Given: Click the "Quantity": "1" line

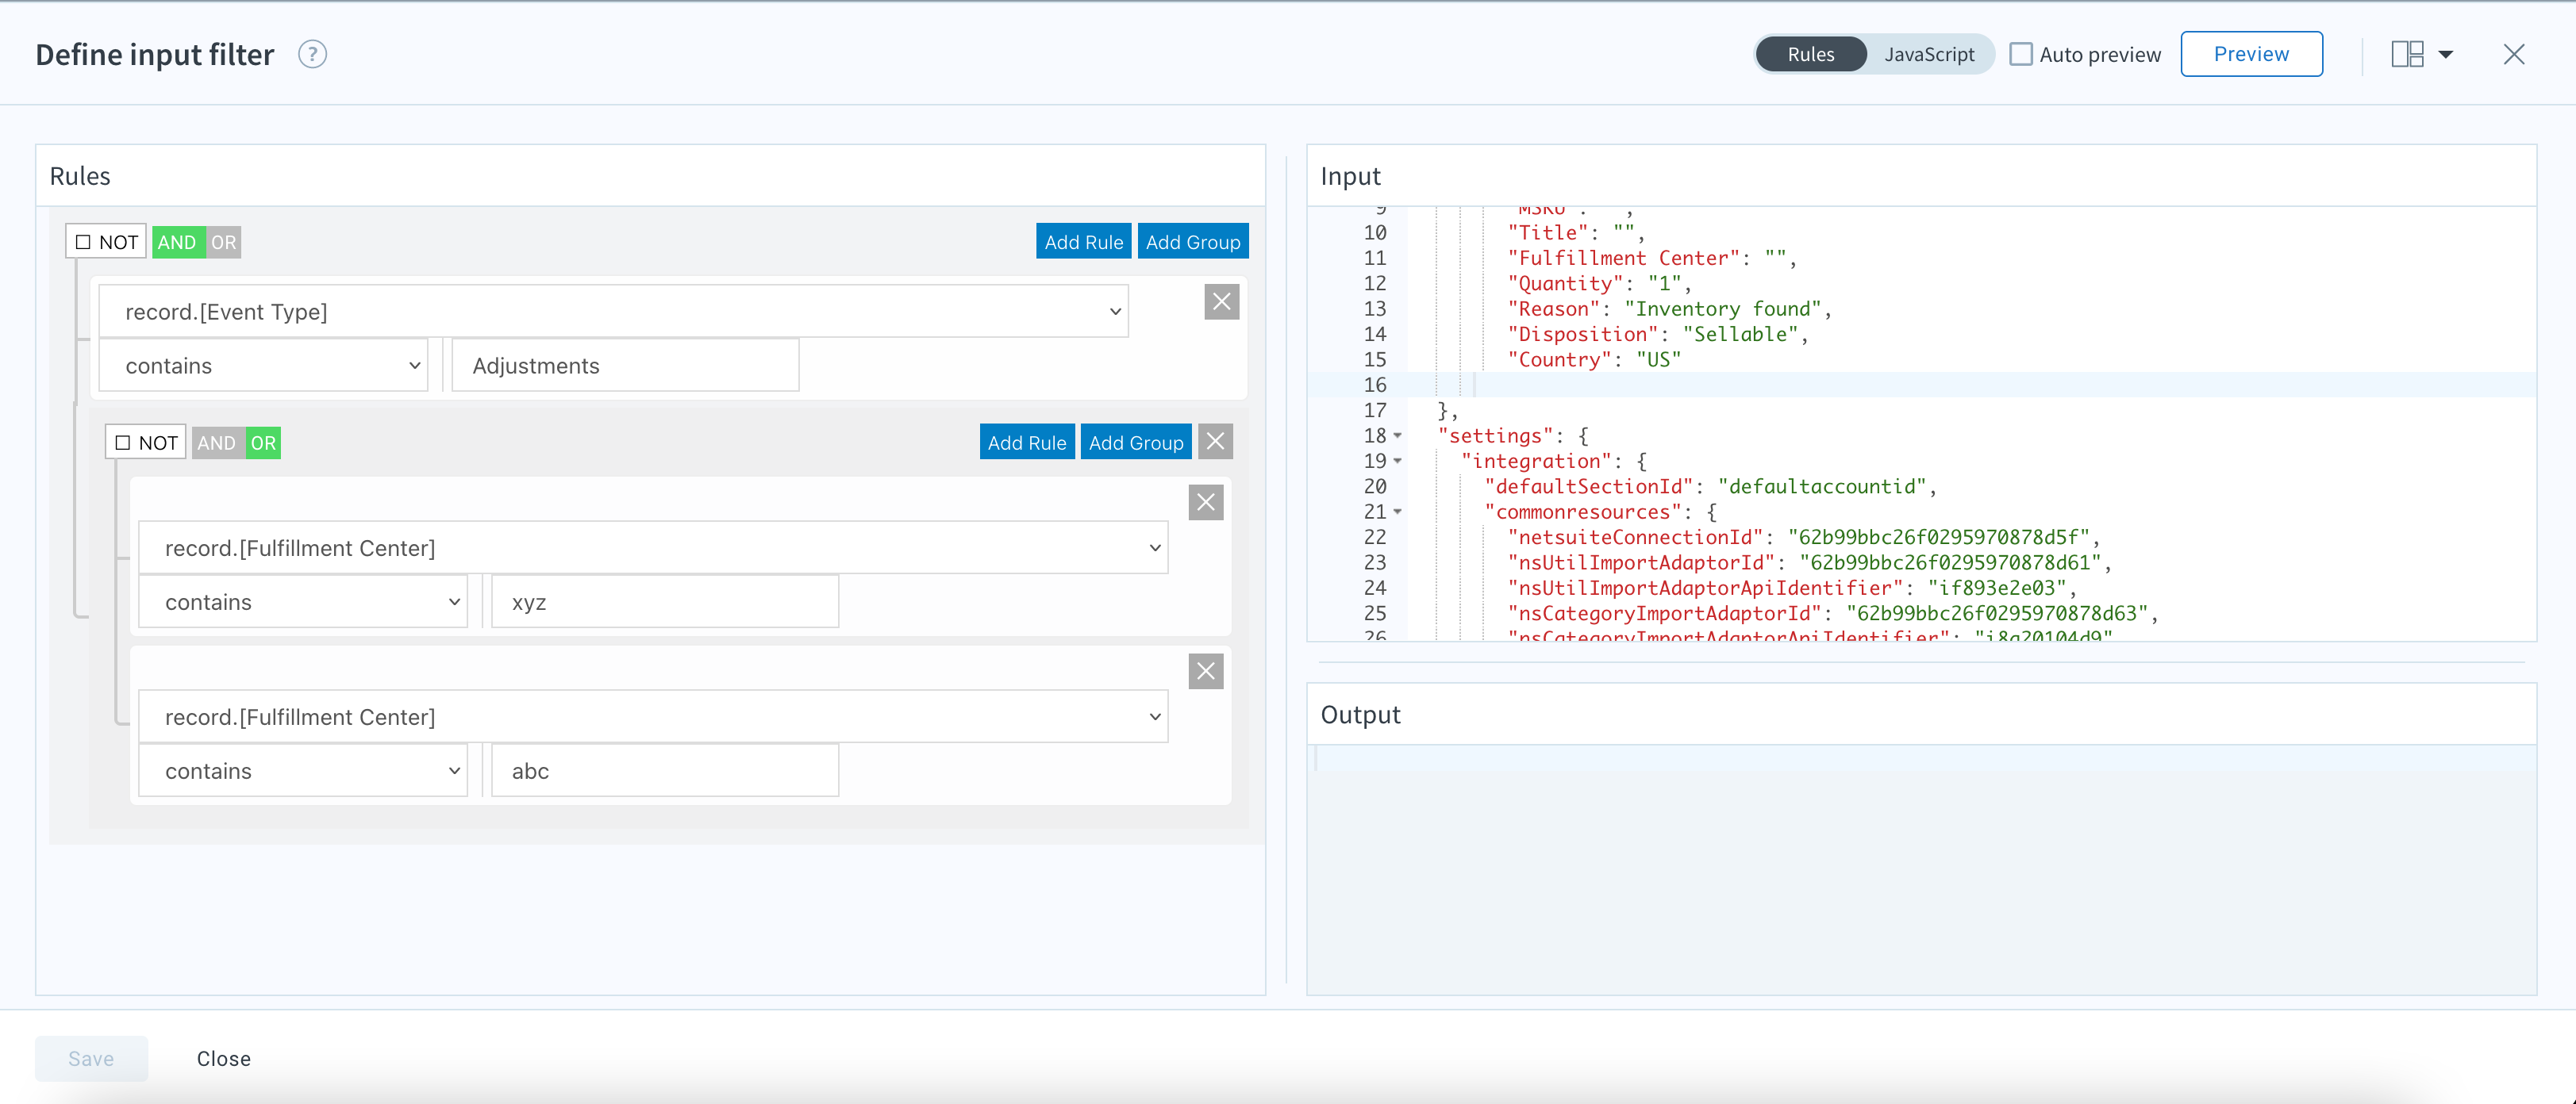Looking at the screenshot, I should tap(1599, 284).
